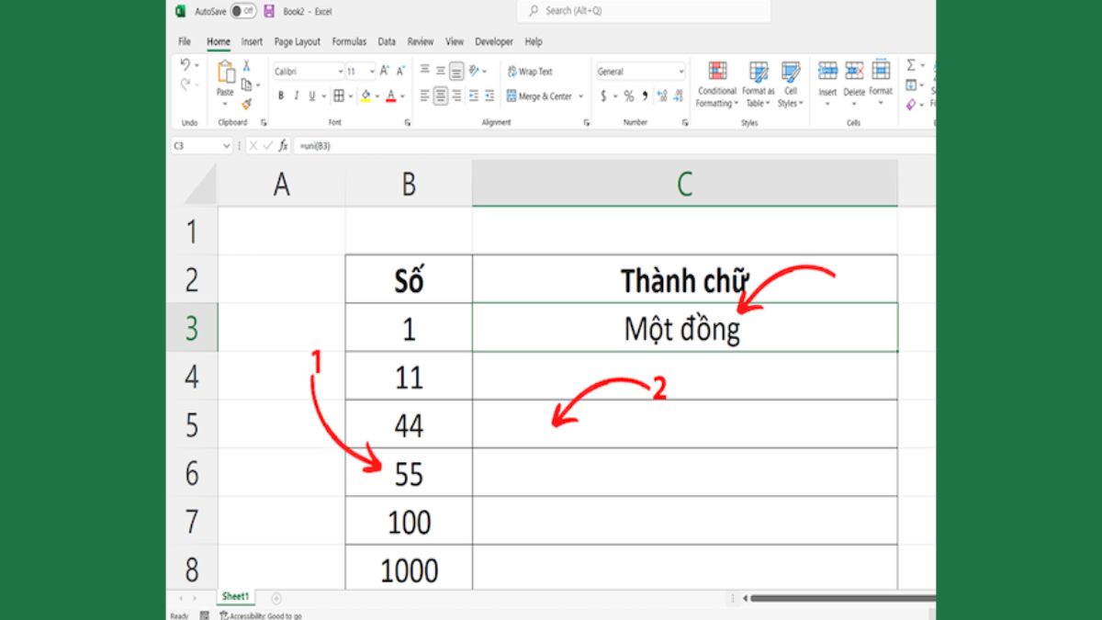Increase font size with larger A icon
Image resolution: width=1102 pixels, height=620 pixels.
[x=385, y=71]
